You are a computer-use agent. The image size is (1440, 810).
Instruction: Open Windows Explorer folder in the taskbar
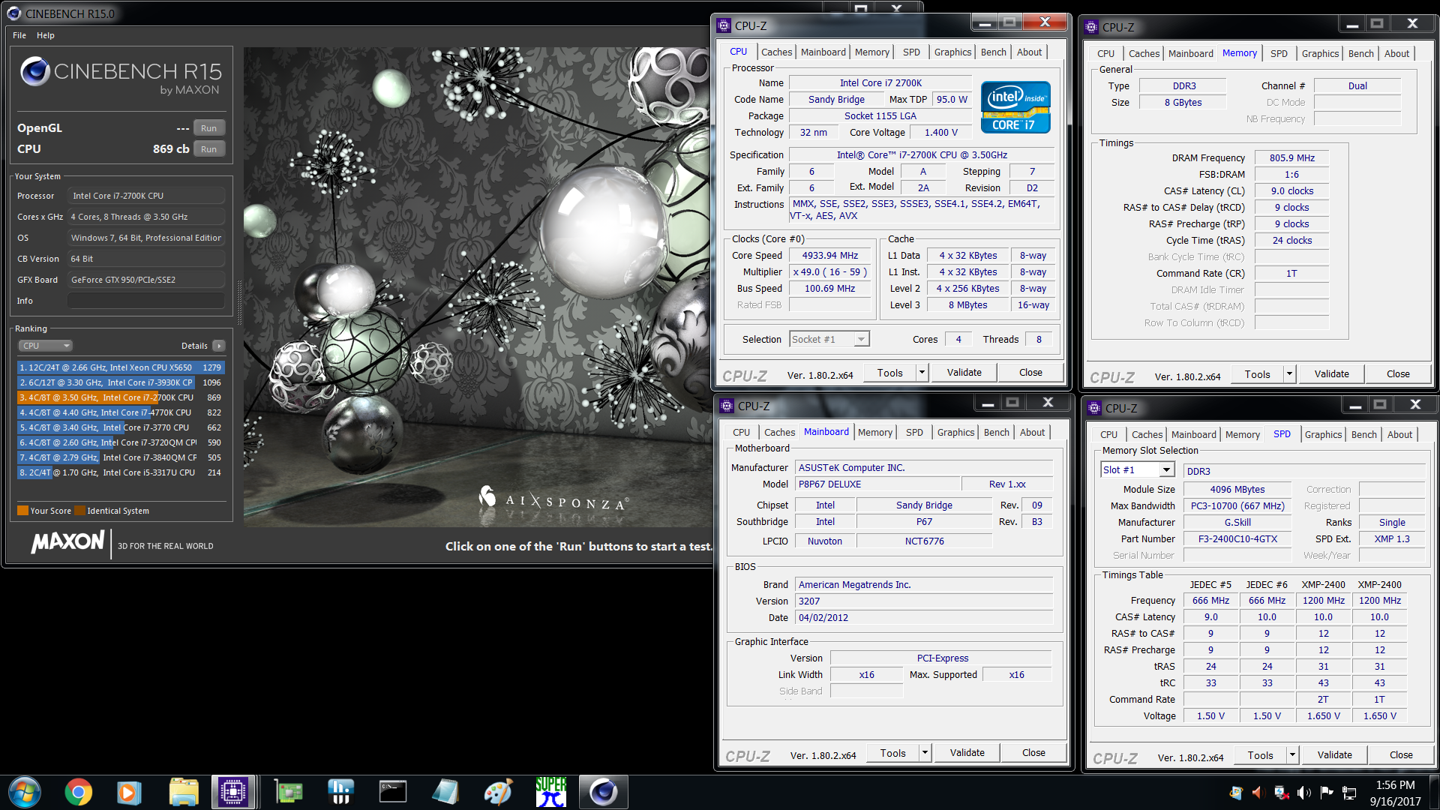183,792
